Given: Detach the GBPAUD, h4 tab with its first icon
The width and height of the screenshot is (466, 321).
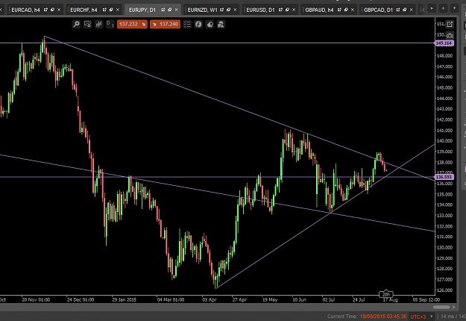Looking at the screenshot, I should point(339,10).
